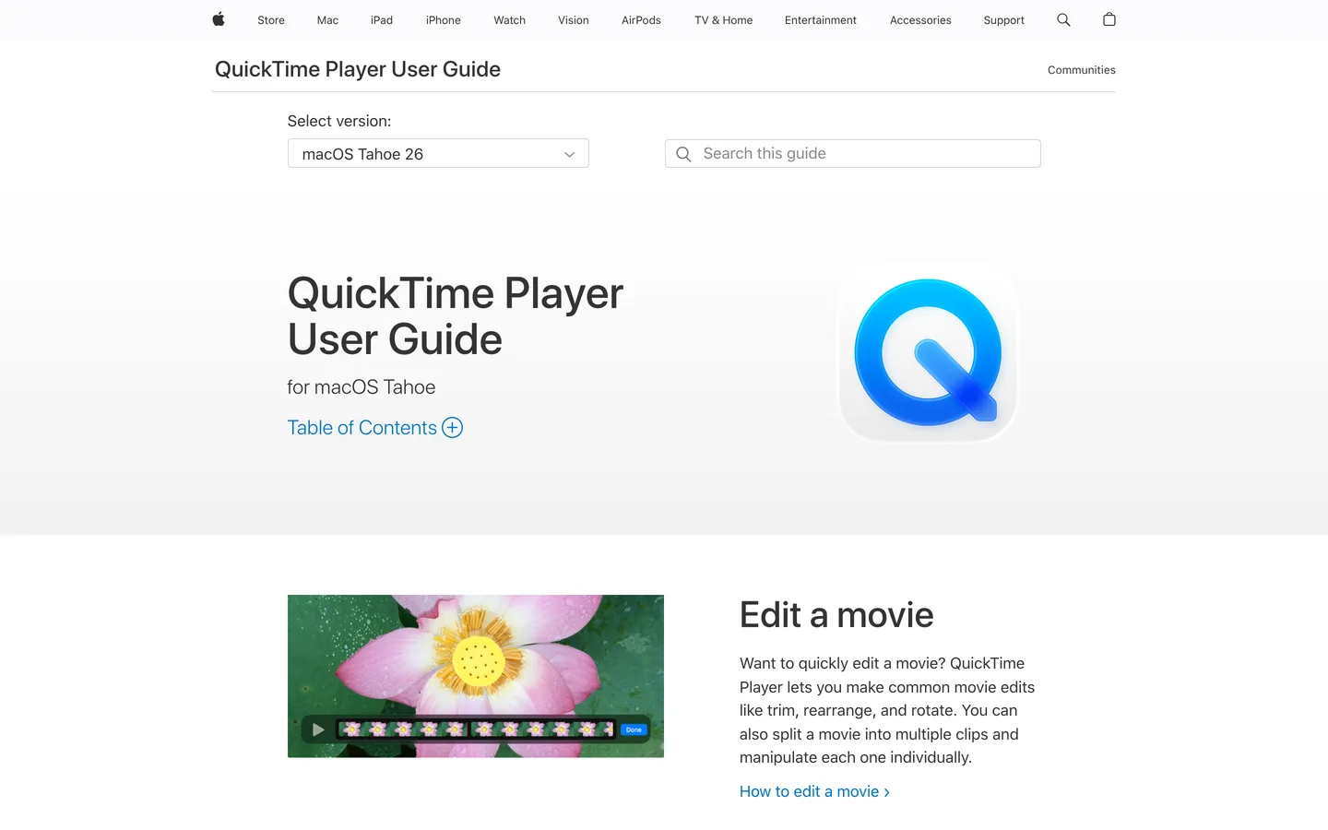Click the trim filmstrip of flower frames
Viewport: 1328px width, 830px height.
[476, 729]
